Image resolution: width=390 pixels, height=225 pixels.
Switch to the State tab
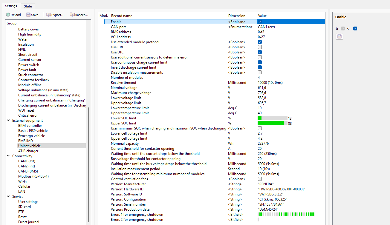click(x=28, y=6)
